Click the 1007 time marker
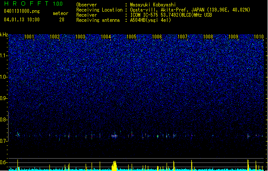This screenshot has height=171, width=268. point(182,36)
